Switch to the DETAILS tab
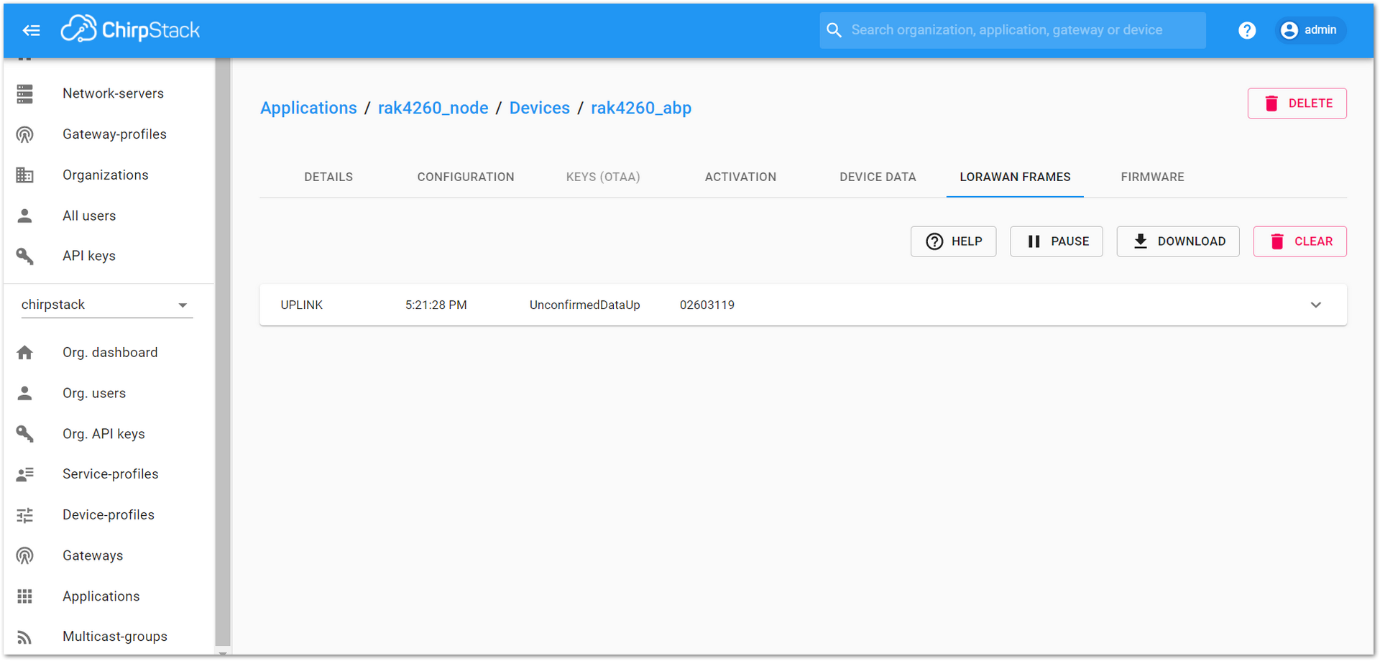Screen dimensions: 1380x661 (328, 177)
